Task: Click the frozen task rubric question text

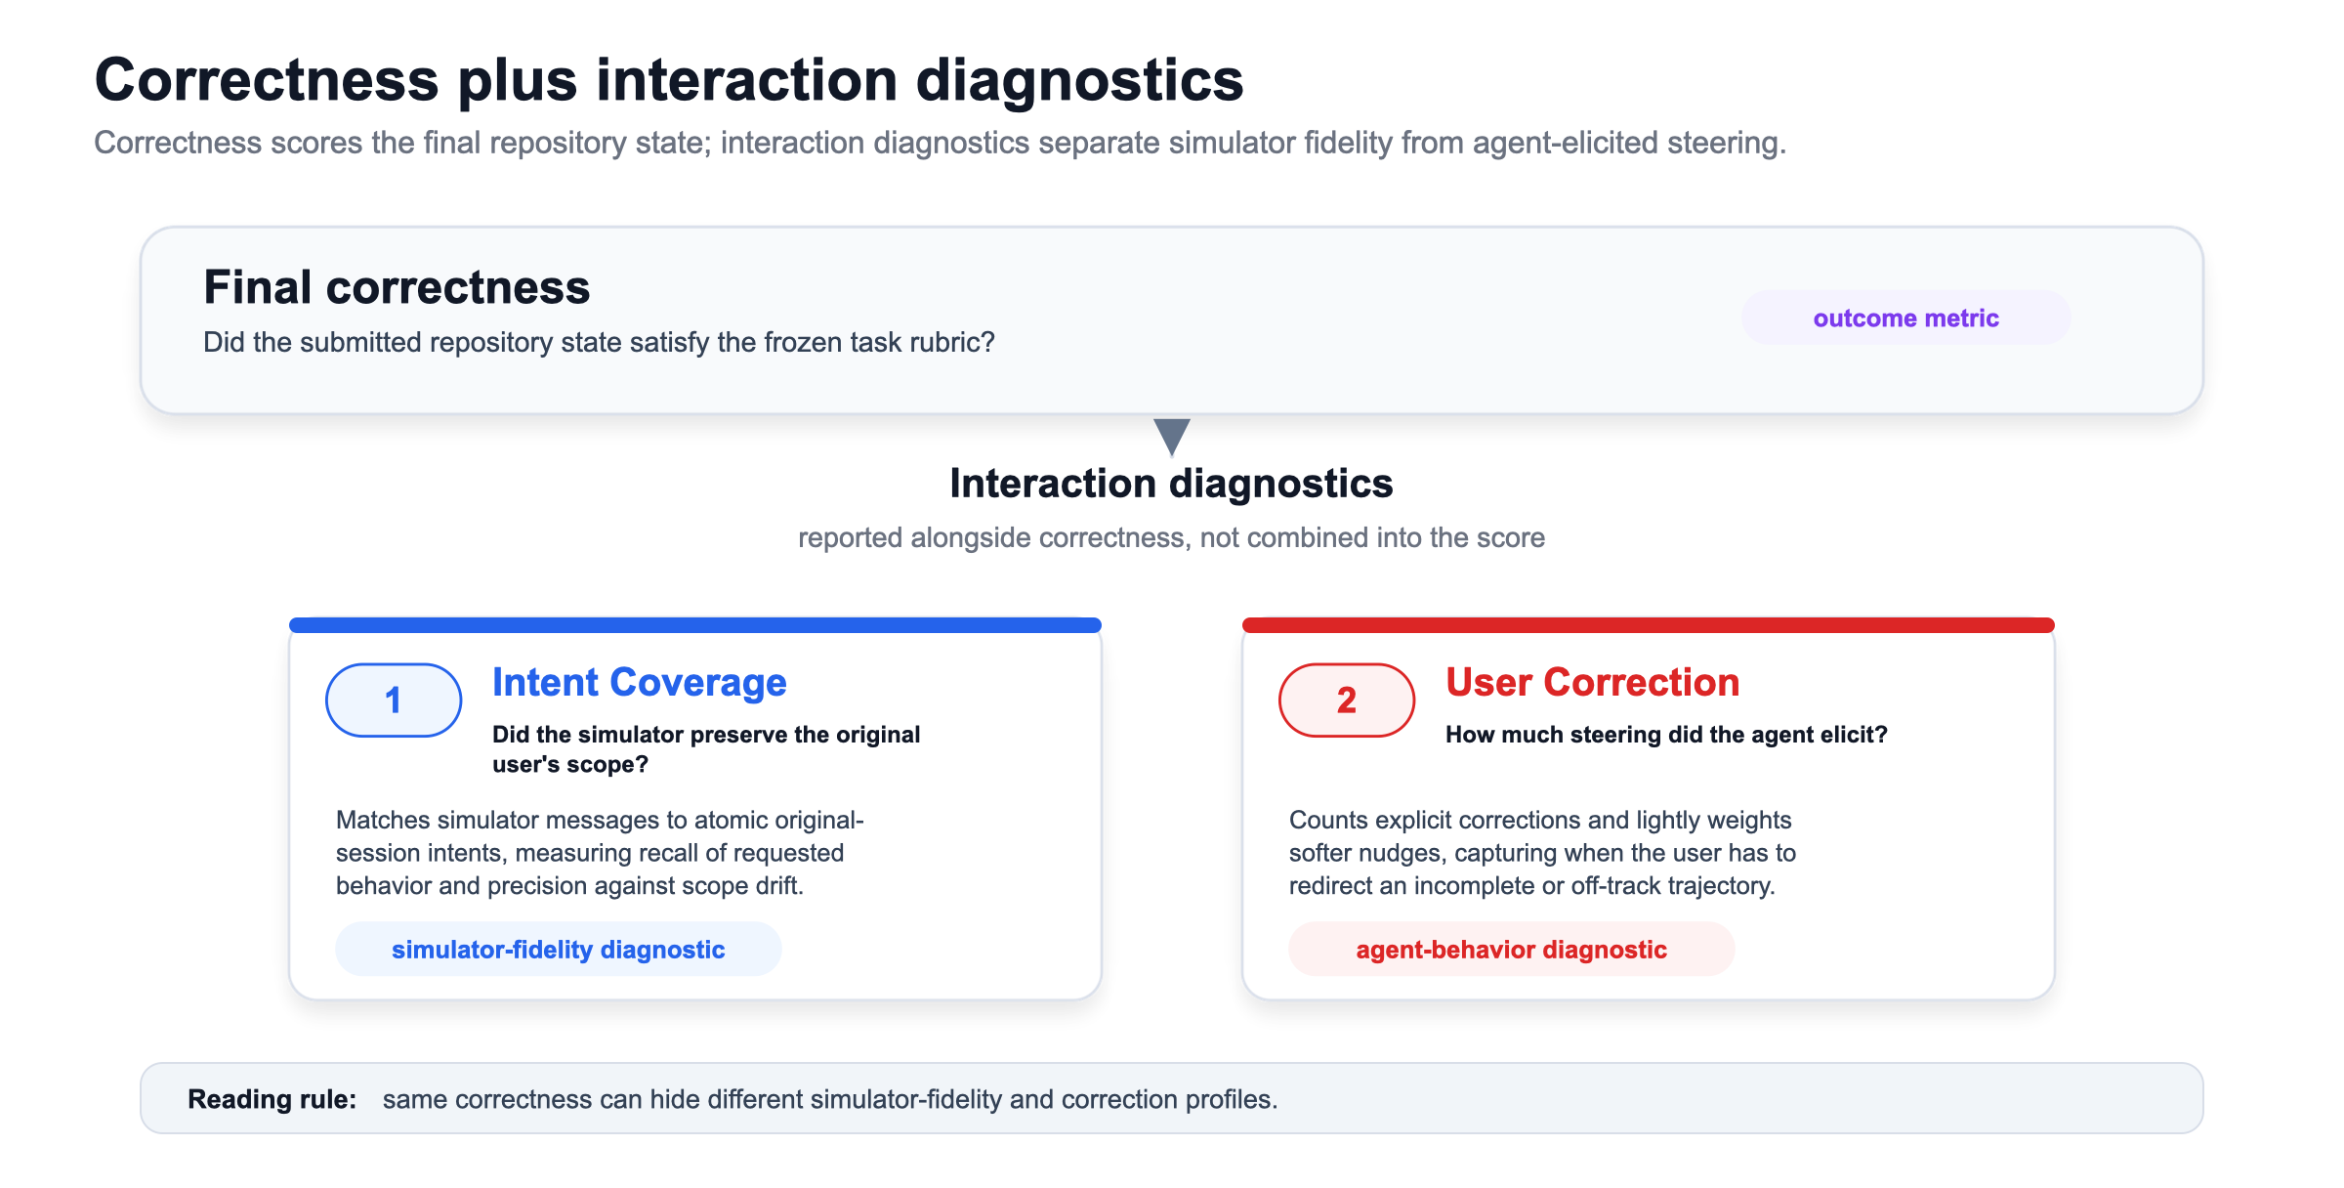Action: pyautogui.click(x=599, y=342)
